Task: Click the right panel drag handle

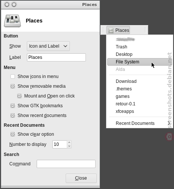Action: [x=145, y=30]
